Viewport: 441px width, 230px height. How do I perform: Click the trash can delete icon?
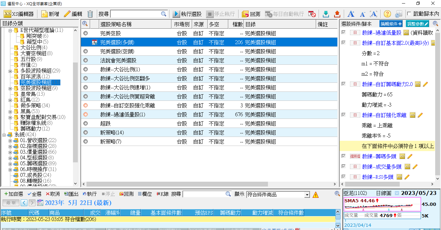(x=90, y=14)
